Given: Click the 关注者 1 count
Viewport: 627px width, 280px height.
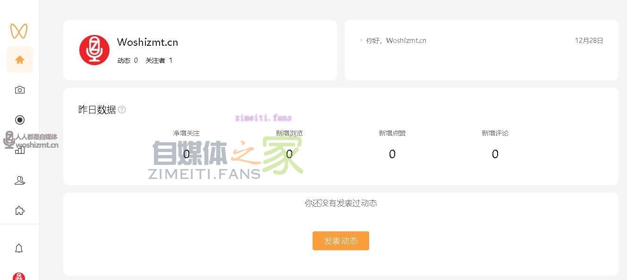Looking at the screenshot, I should 159,60.
